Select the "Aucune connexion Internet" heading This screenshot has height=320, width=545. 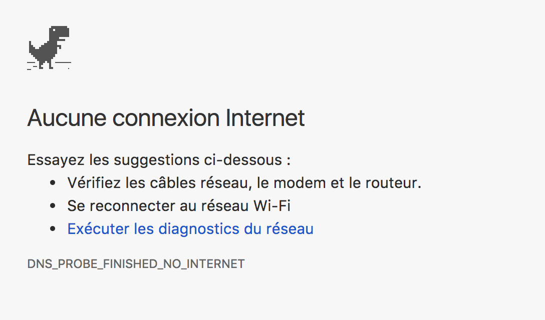click(166, 118)
